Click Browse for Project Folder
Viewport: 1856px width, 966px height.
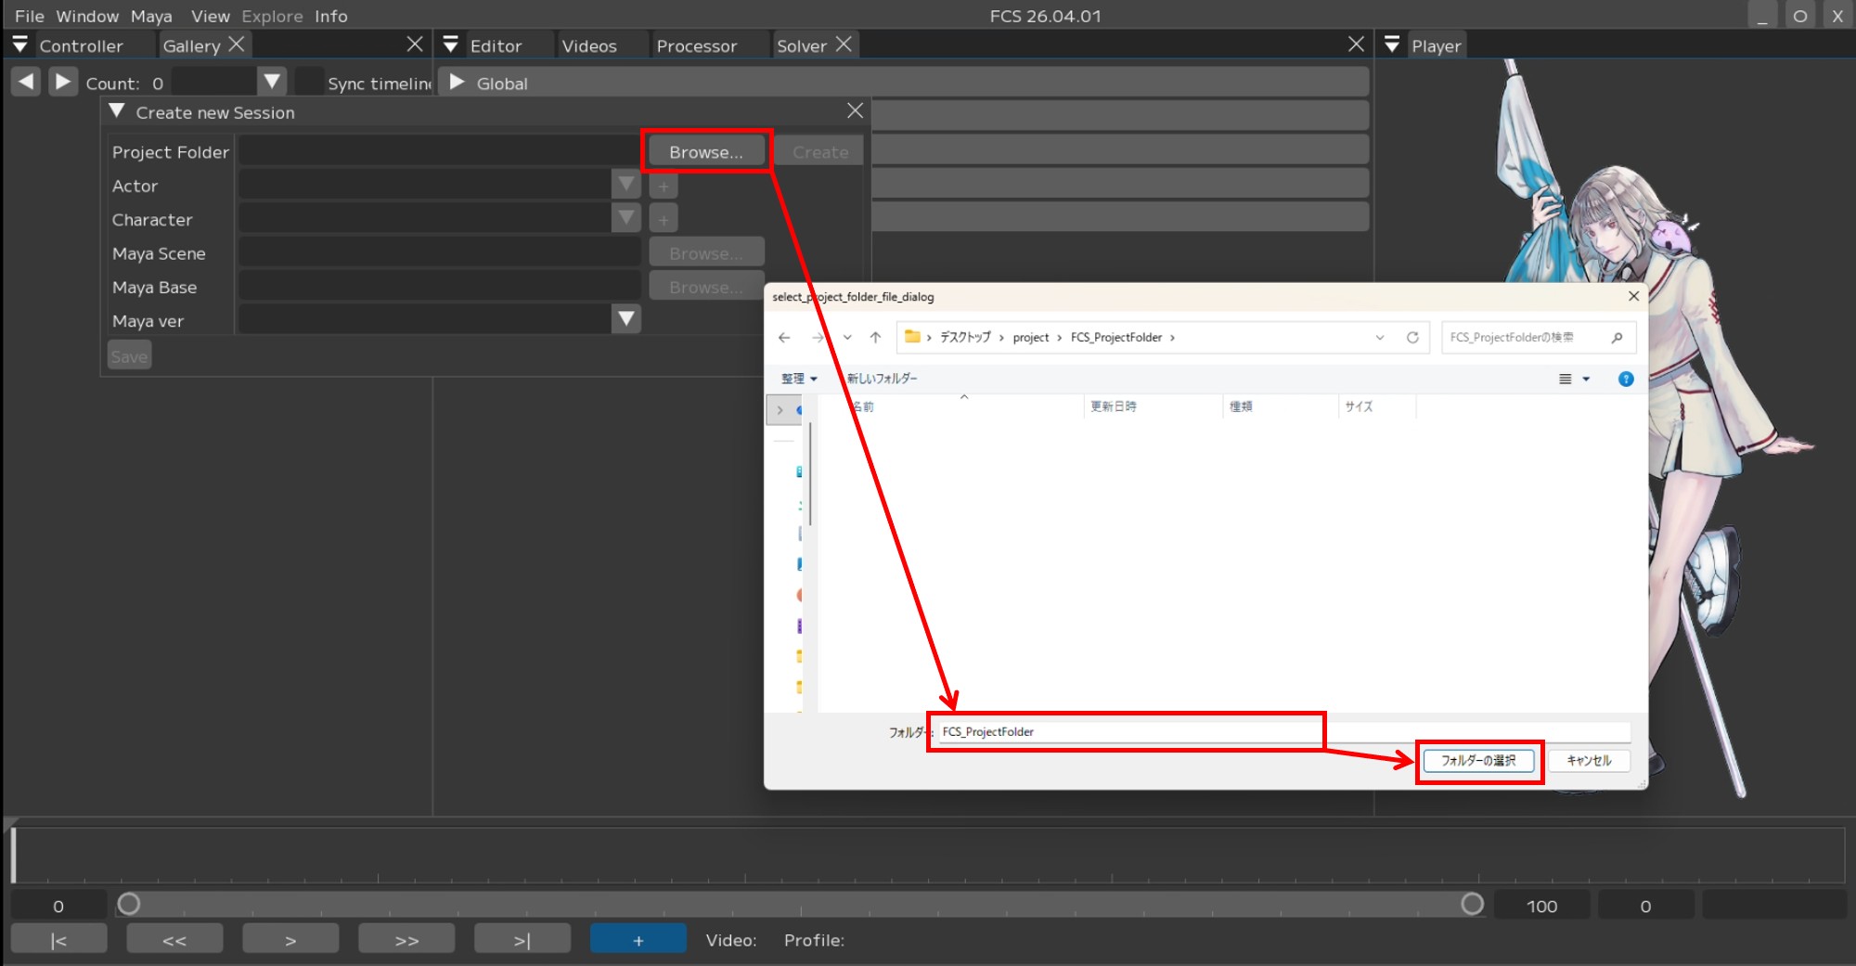coord(705,151)
